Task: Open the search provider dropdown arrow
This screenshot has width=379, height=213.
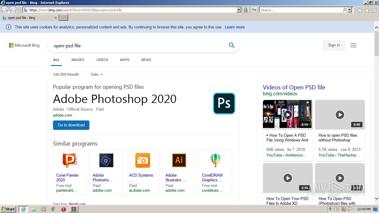Action: [350, 10]
